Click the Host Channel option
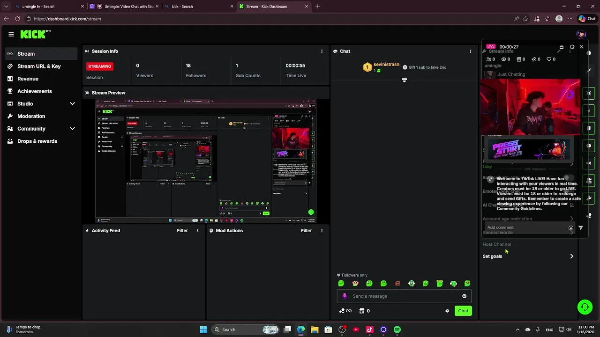This screenshot has width=600, height=337. (x=497, y=244)
